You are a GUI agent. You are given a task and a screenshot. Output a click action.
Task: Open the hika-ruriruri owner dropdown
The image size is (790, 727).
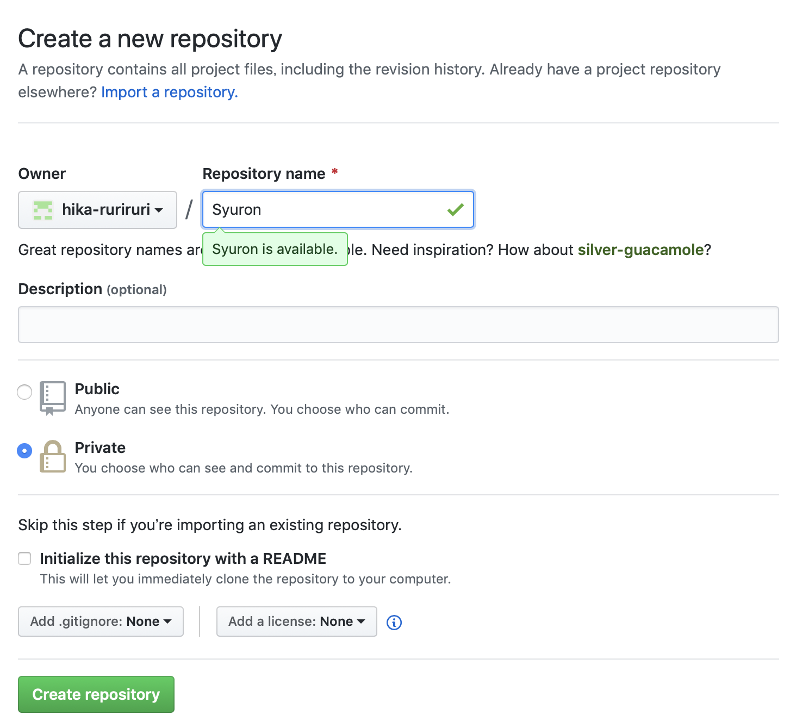pyautogui.click(x=97, y=210)
